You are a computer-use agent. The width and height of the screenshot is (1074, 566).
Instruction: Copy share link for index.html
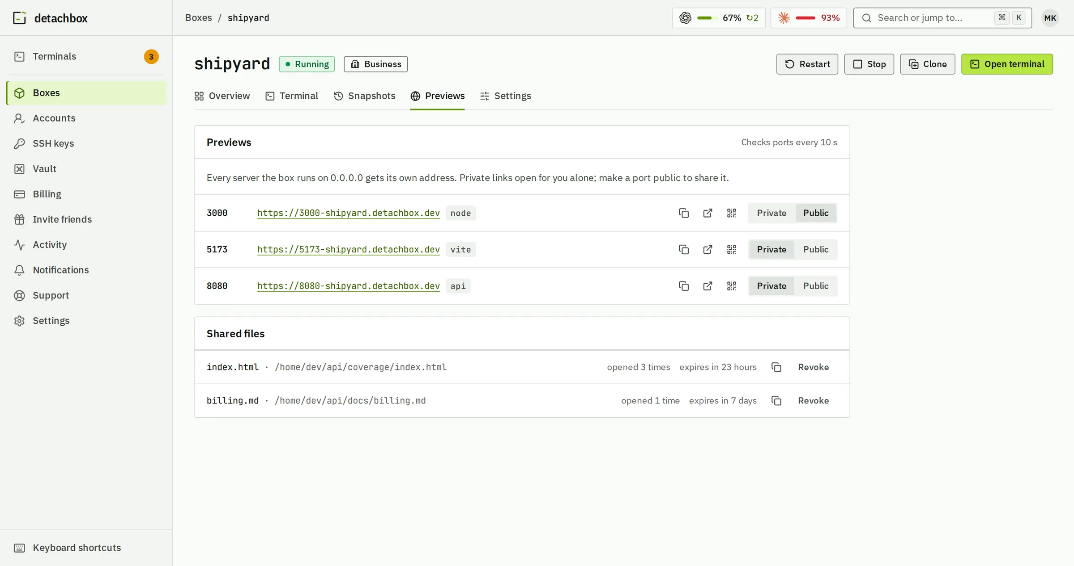pos(776,367)
